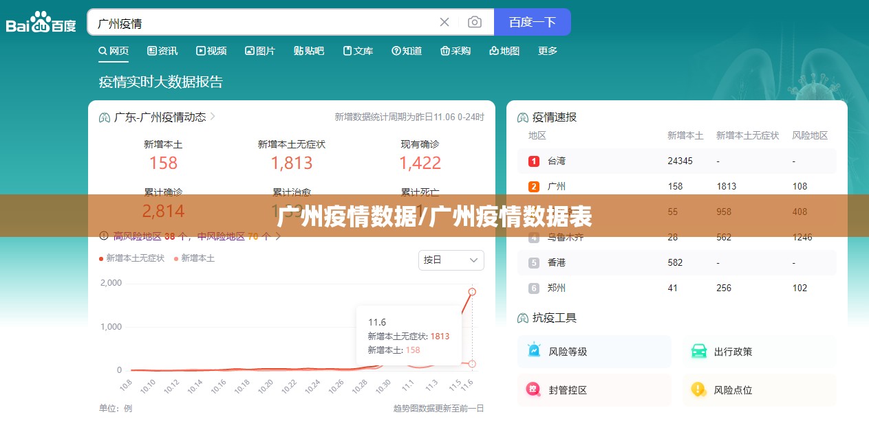Image resolution: width=869 pixels, height=432 pixels.
Task: Click rank badge 5 for 香港
Action: (x=534, y=262)
